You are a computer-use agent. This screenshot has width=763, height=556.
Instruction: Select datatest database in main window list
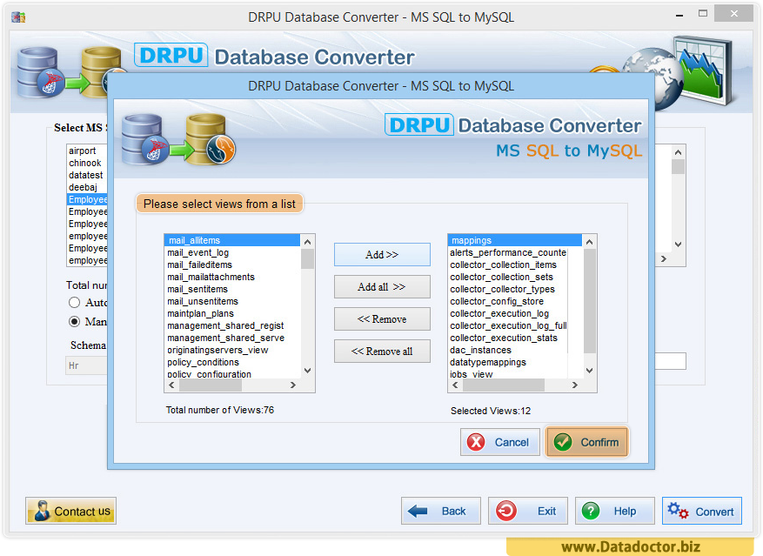point(87,175)
